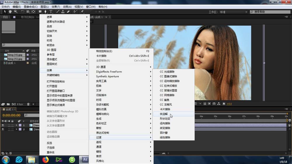Screen dimensions: 292x164
Task: Switch to the 合成 1 timeline tab
Action: click(x=9, y=109)
